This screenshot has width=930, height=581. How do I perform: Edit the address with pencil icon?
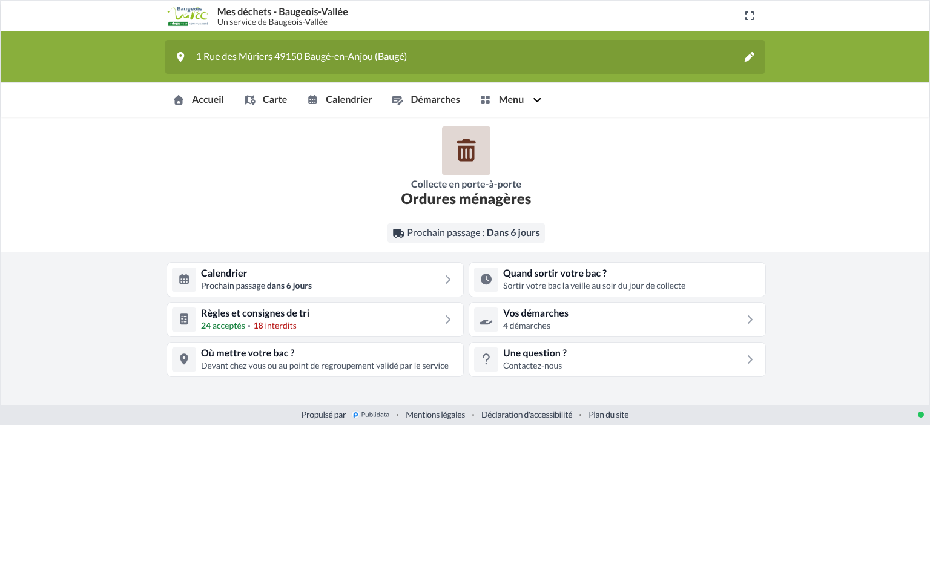[x=749, y=57]
